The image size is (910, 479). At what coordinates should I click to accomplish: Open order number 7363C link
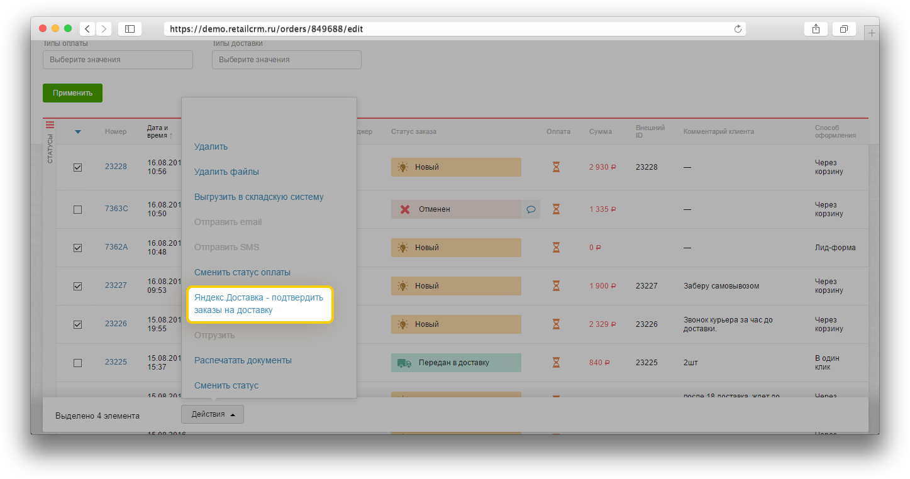(x=116, y=208)
